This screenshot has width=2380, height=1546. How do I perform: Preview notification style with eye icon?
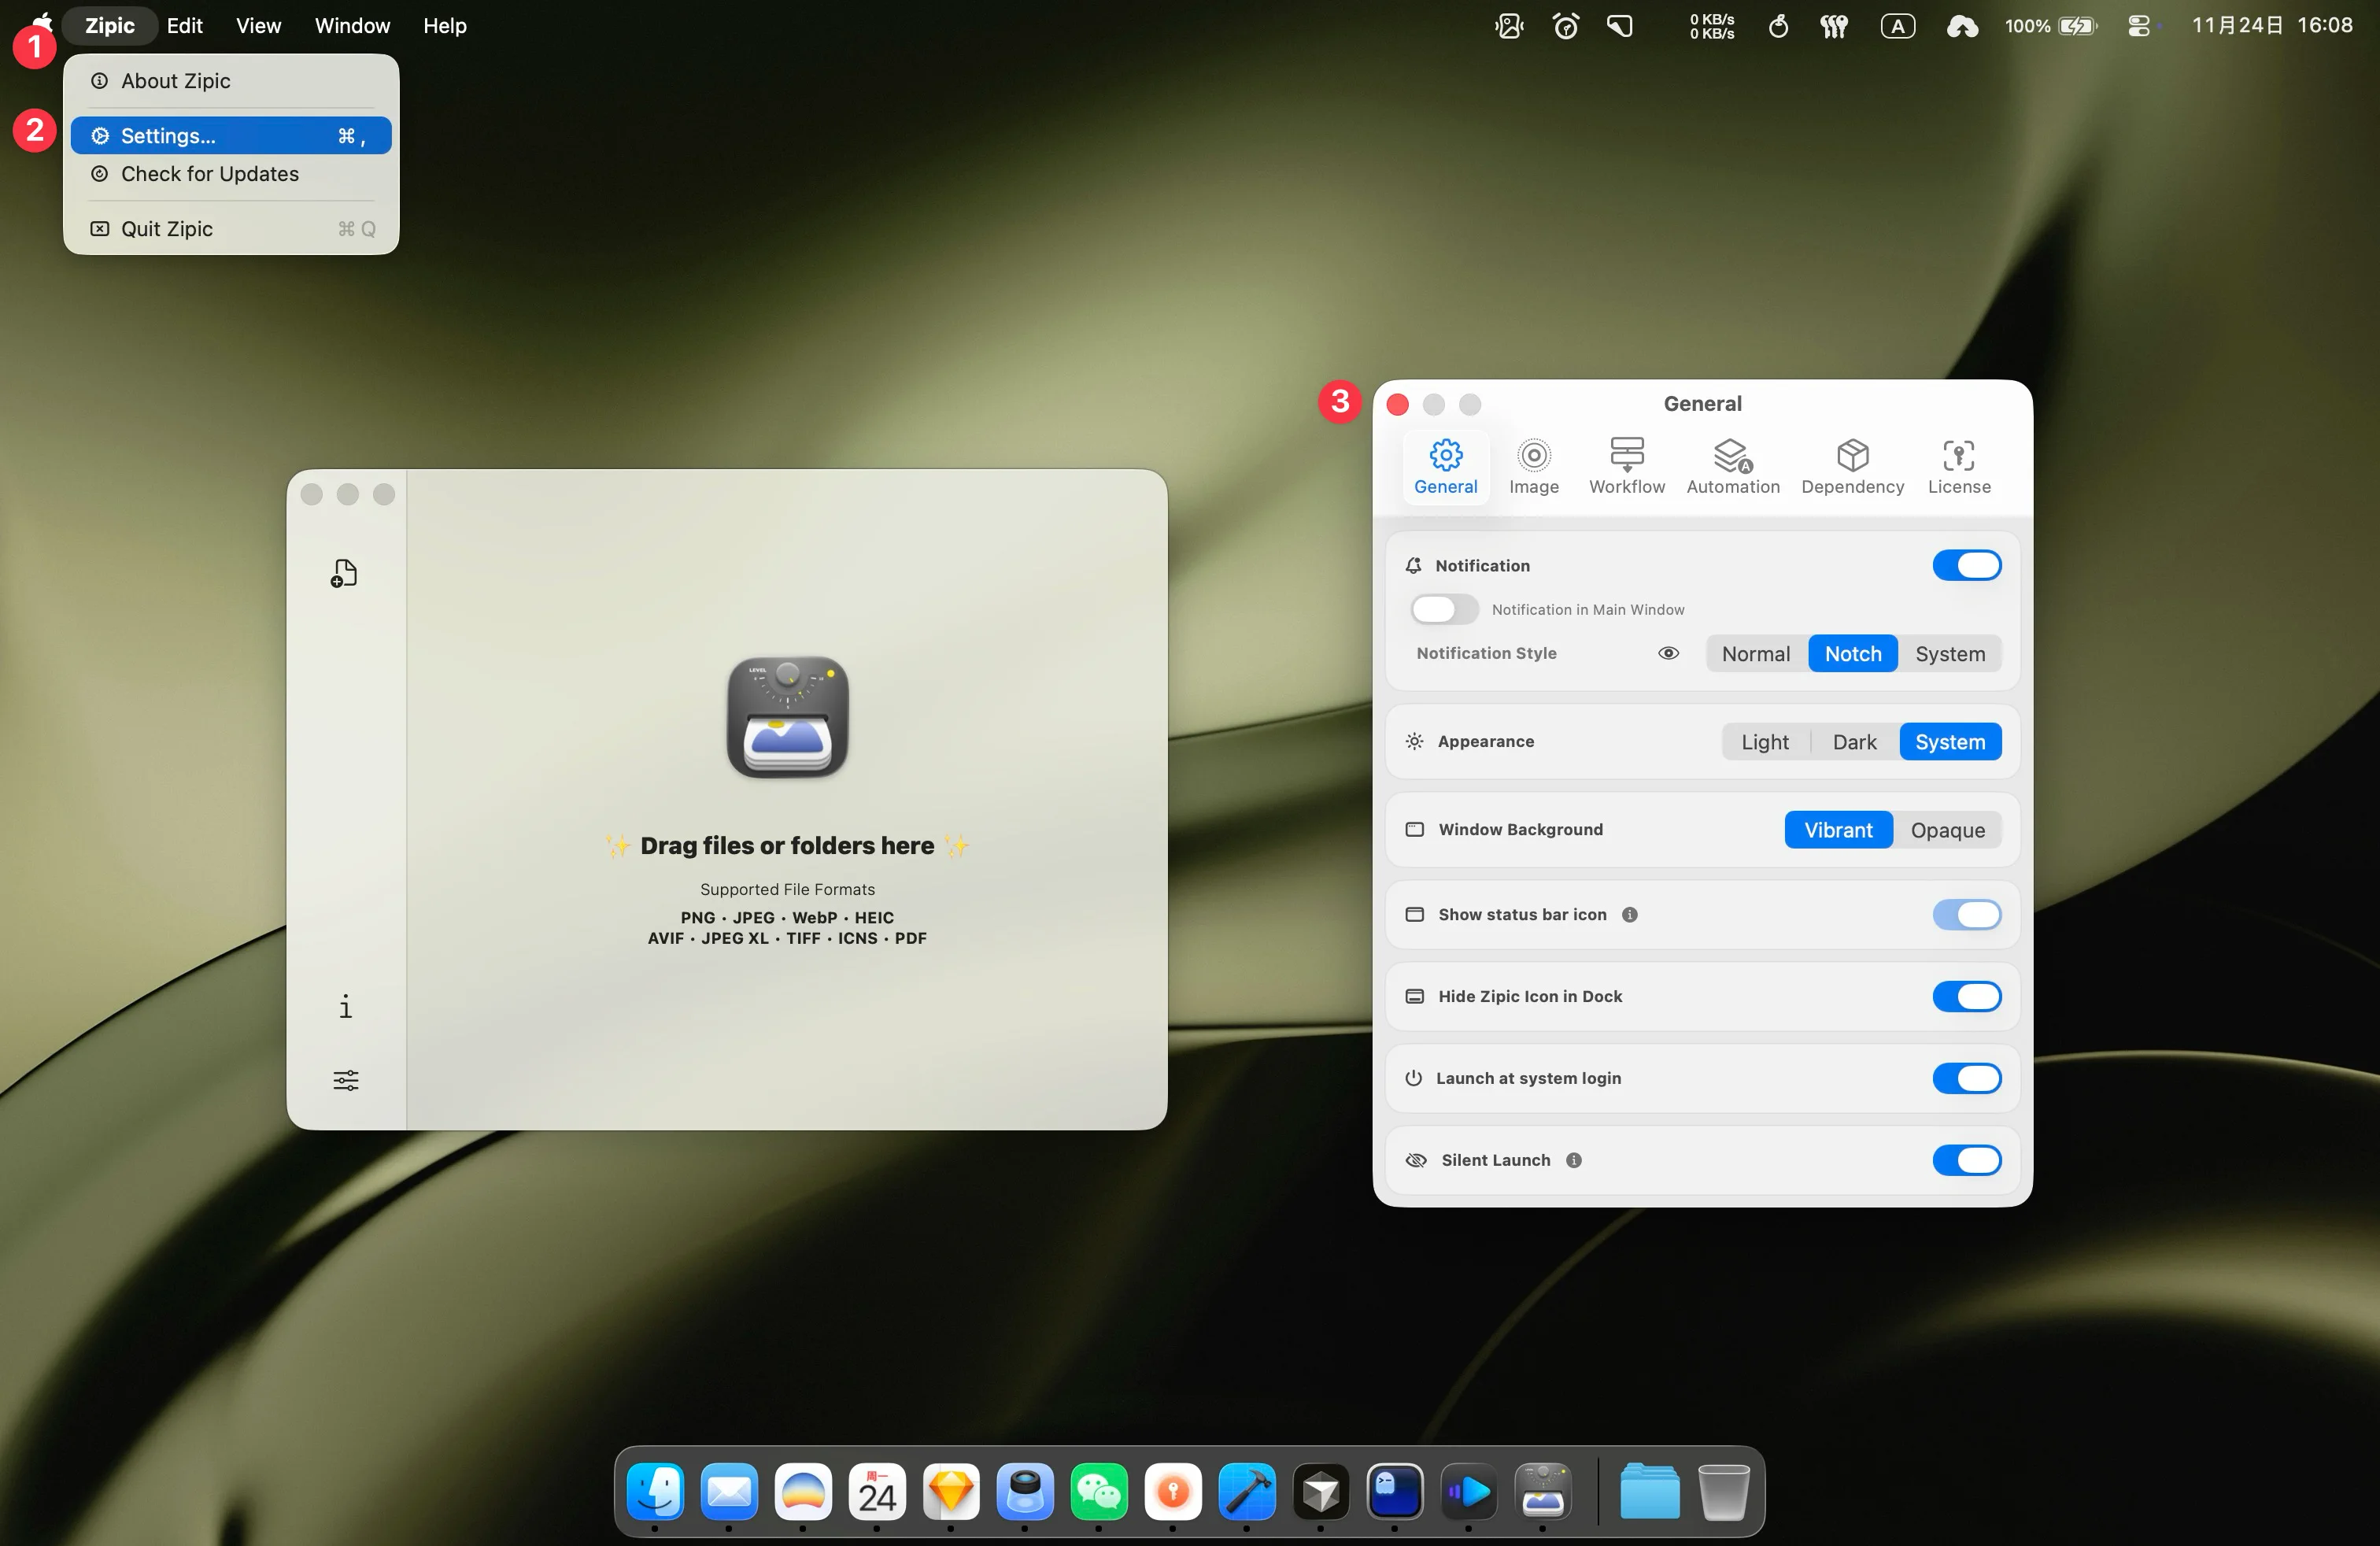point(1668,653)
